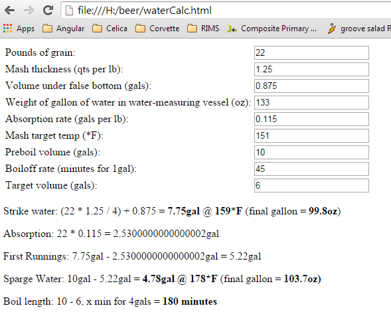Focus the Absorption rate input field

(x=311, y=119)
